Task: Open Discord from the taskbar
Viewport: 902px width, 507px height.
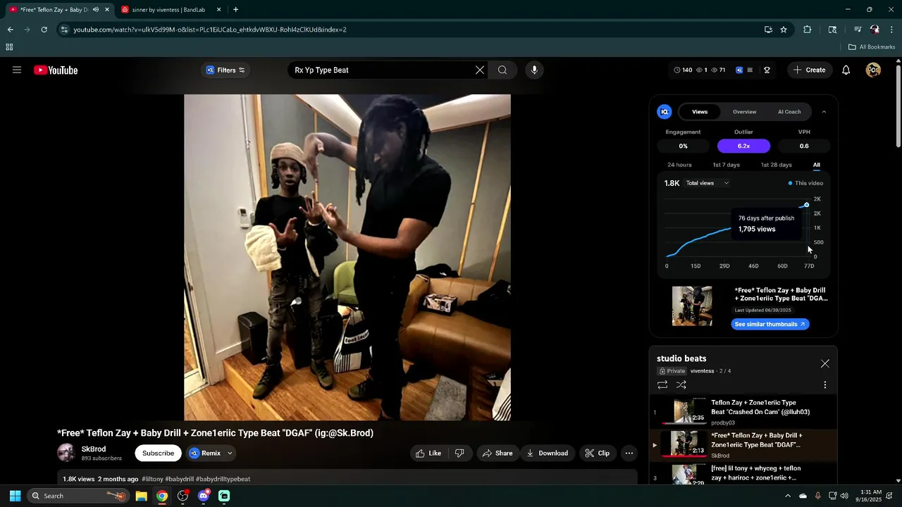Action: pos(204,496)
